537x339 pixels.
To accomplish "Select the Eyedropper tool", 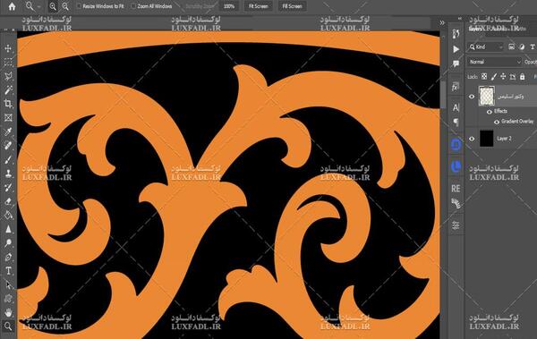I will pos(8,131).
